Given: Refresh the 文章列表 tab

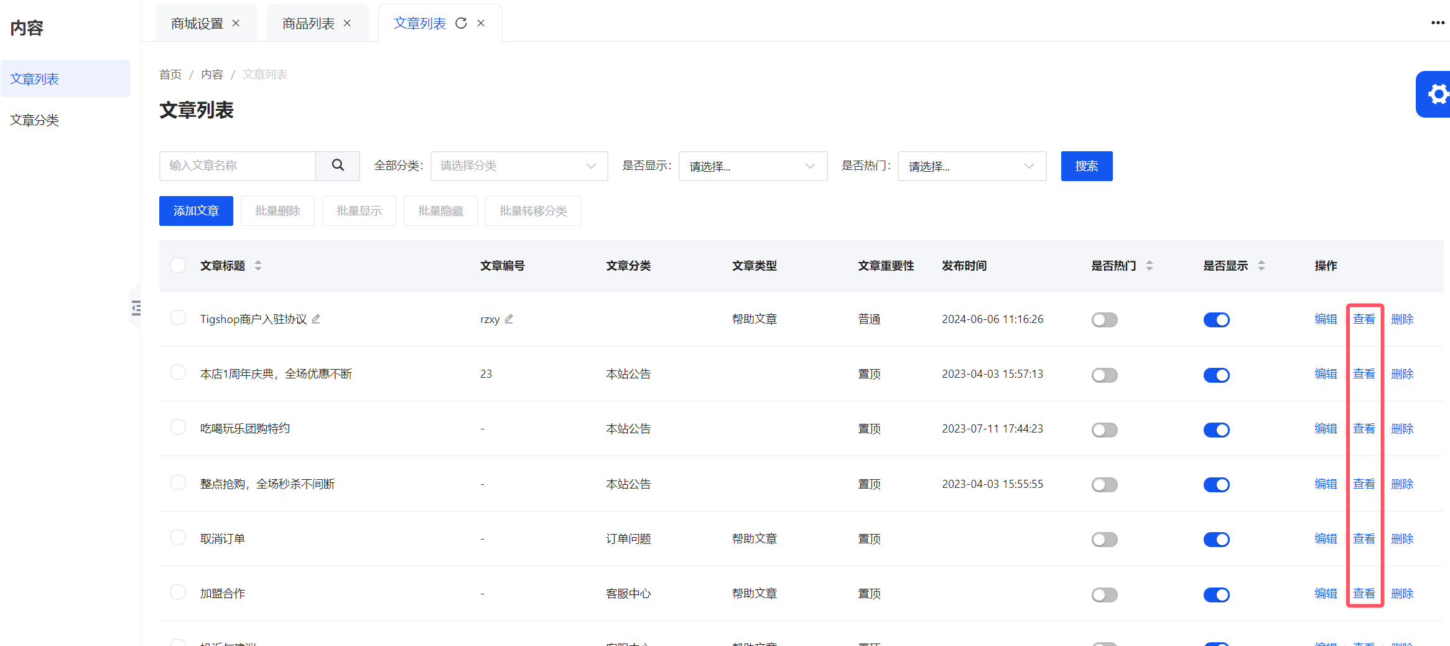Looking at the screenshot, I should click(461, 23).
